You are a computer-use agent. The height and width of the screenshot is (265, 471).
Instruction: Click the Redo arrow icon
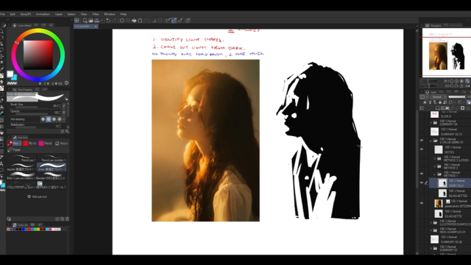point(114,20)
